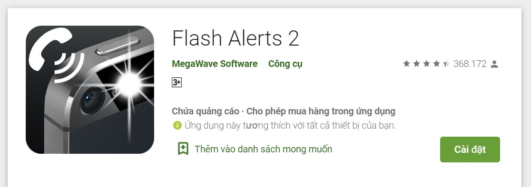Click Cho phép mua hàng trong ứng dụng text
The image size is (531, 187).
click(321, 112)
